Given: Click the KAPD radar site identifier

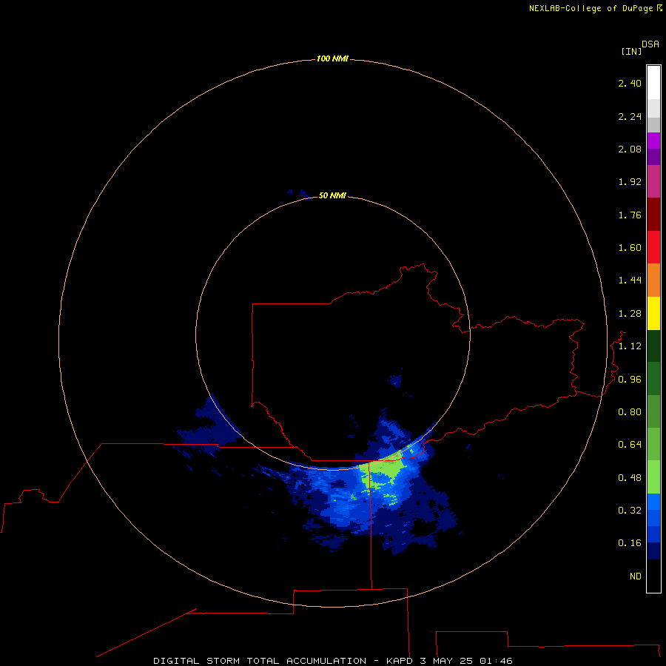Looking at the screenshot, I should coord(400,661).
